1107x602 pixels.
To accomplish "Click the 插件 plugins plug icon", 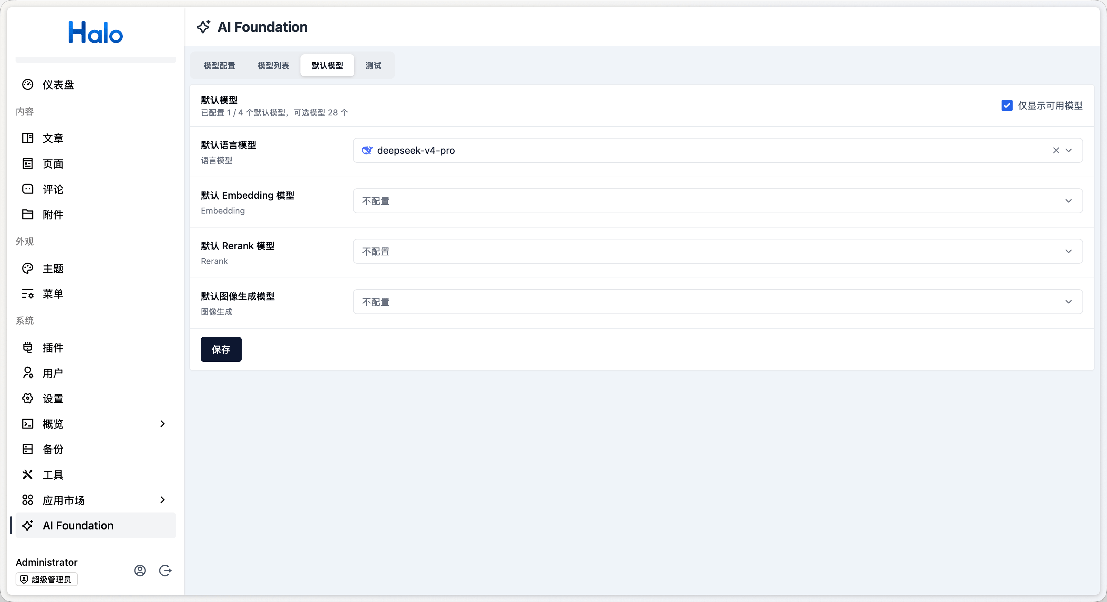I will pyautogui.click(x=28, y=347).
